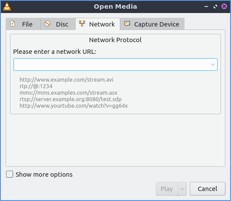Minimize the Open Media window
Image resolution: width=231 pixels, height=201 pixels.
point(206,7)
